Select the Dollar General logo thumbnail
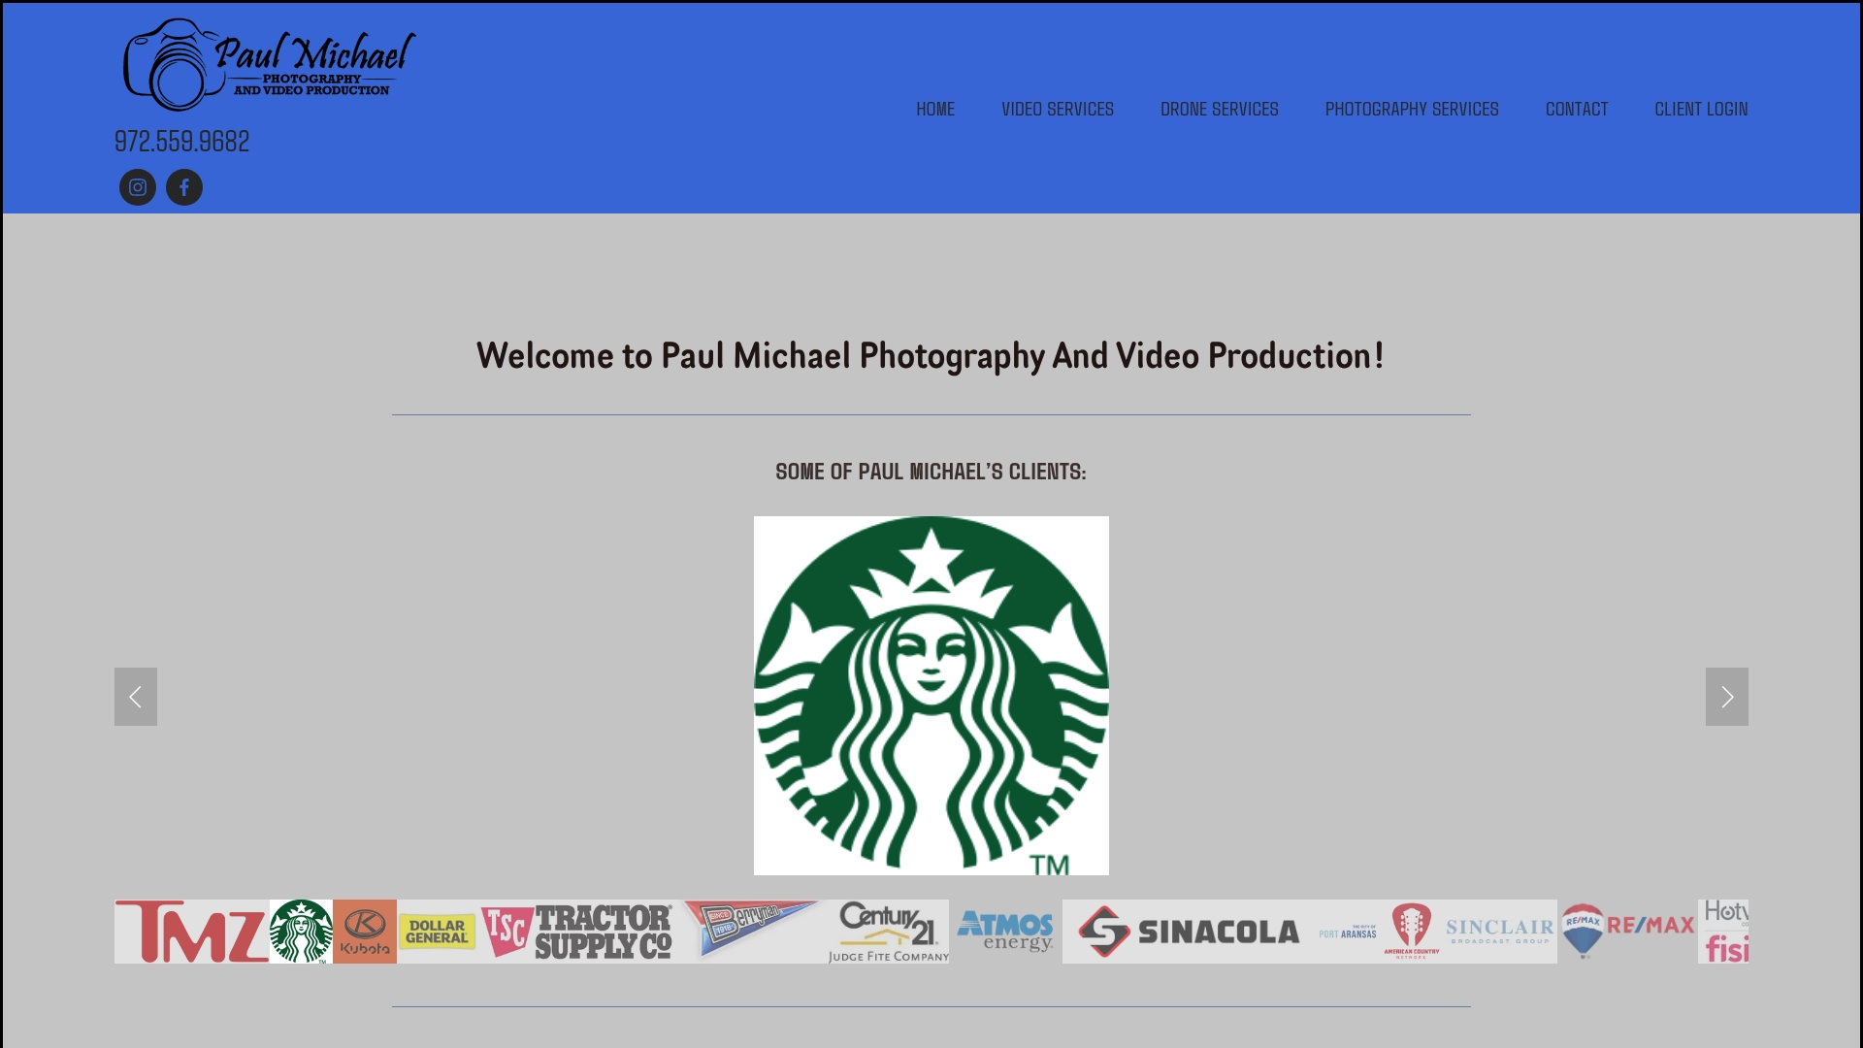Image resolution: width=1863 pixels, height=1048 pixels. pos(438,932)
